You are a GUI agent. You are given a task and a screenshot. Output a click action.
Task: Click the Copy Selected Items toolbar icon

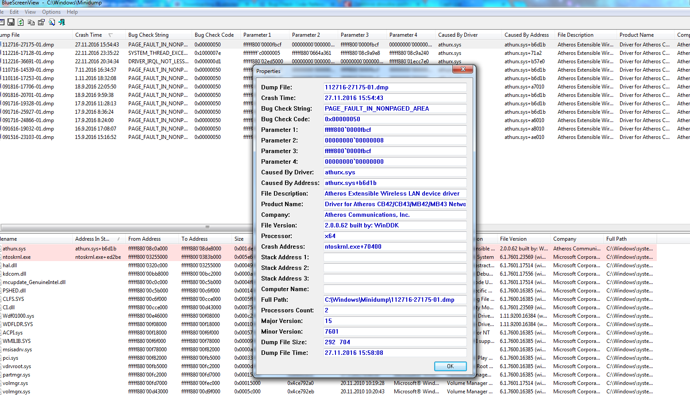tap(31, 22)
